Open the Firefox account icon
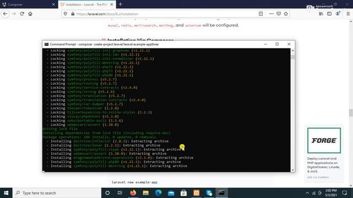This screenshot has width=353, height=198. coord(338,14)
